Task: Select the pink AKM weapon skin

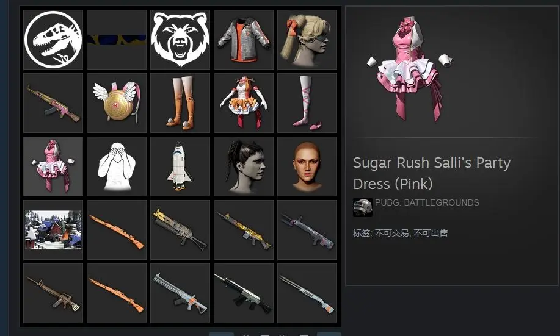Action: pyautogui.click(x=53, y=103)
